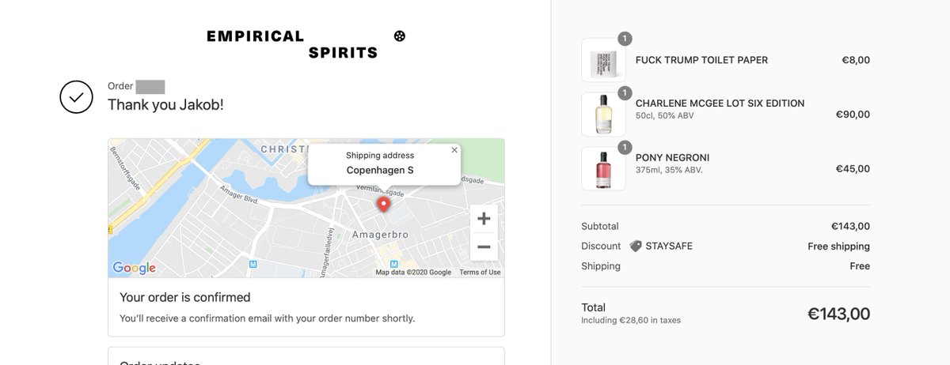Image resolution: width=950 pixels, height=365 pixels.
Task: Select the Charlene McGee bottle thumbnail
Action: point(603,115)
